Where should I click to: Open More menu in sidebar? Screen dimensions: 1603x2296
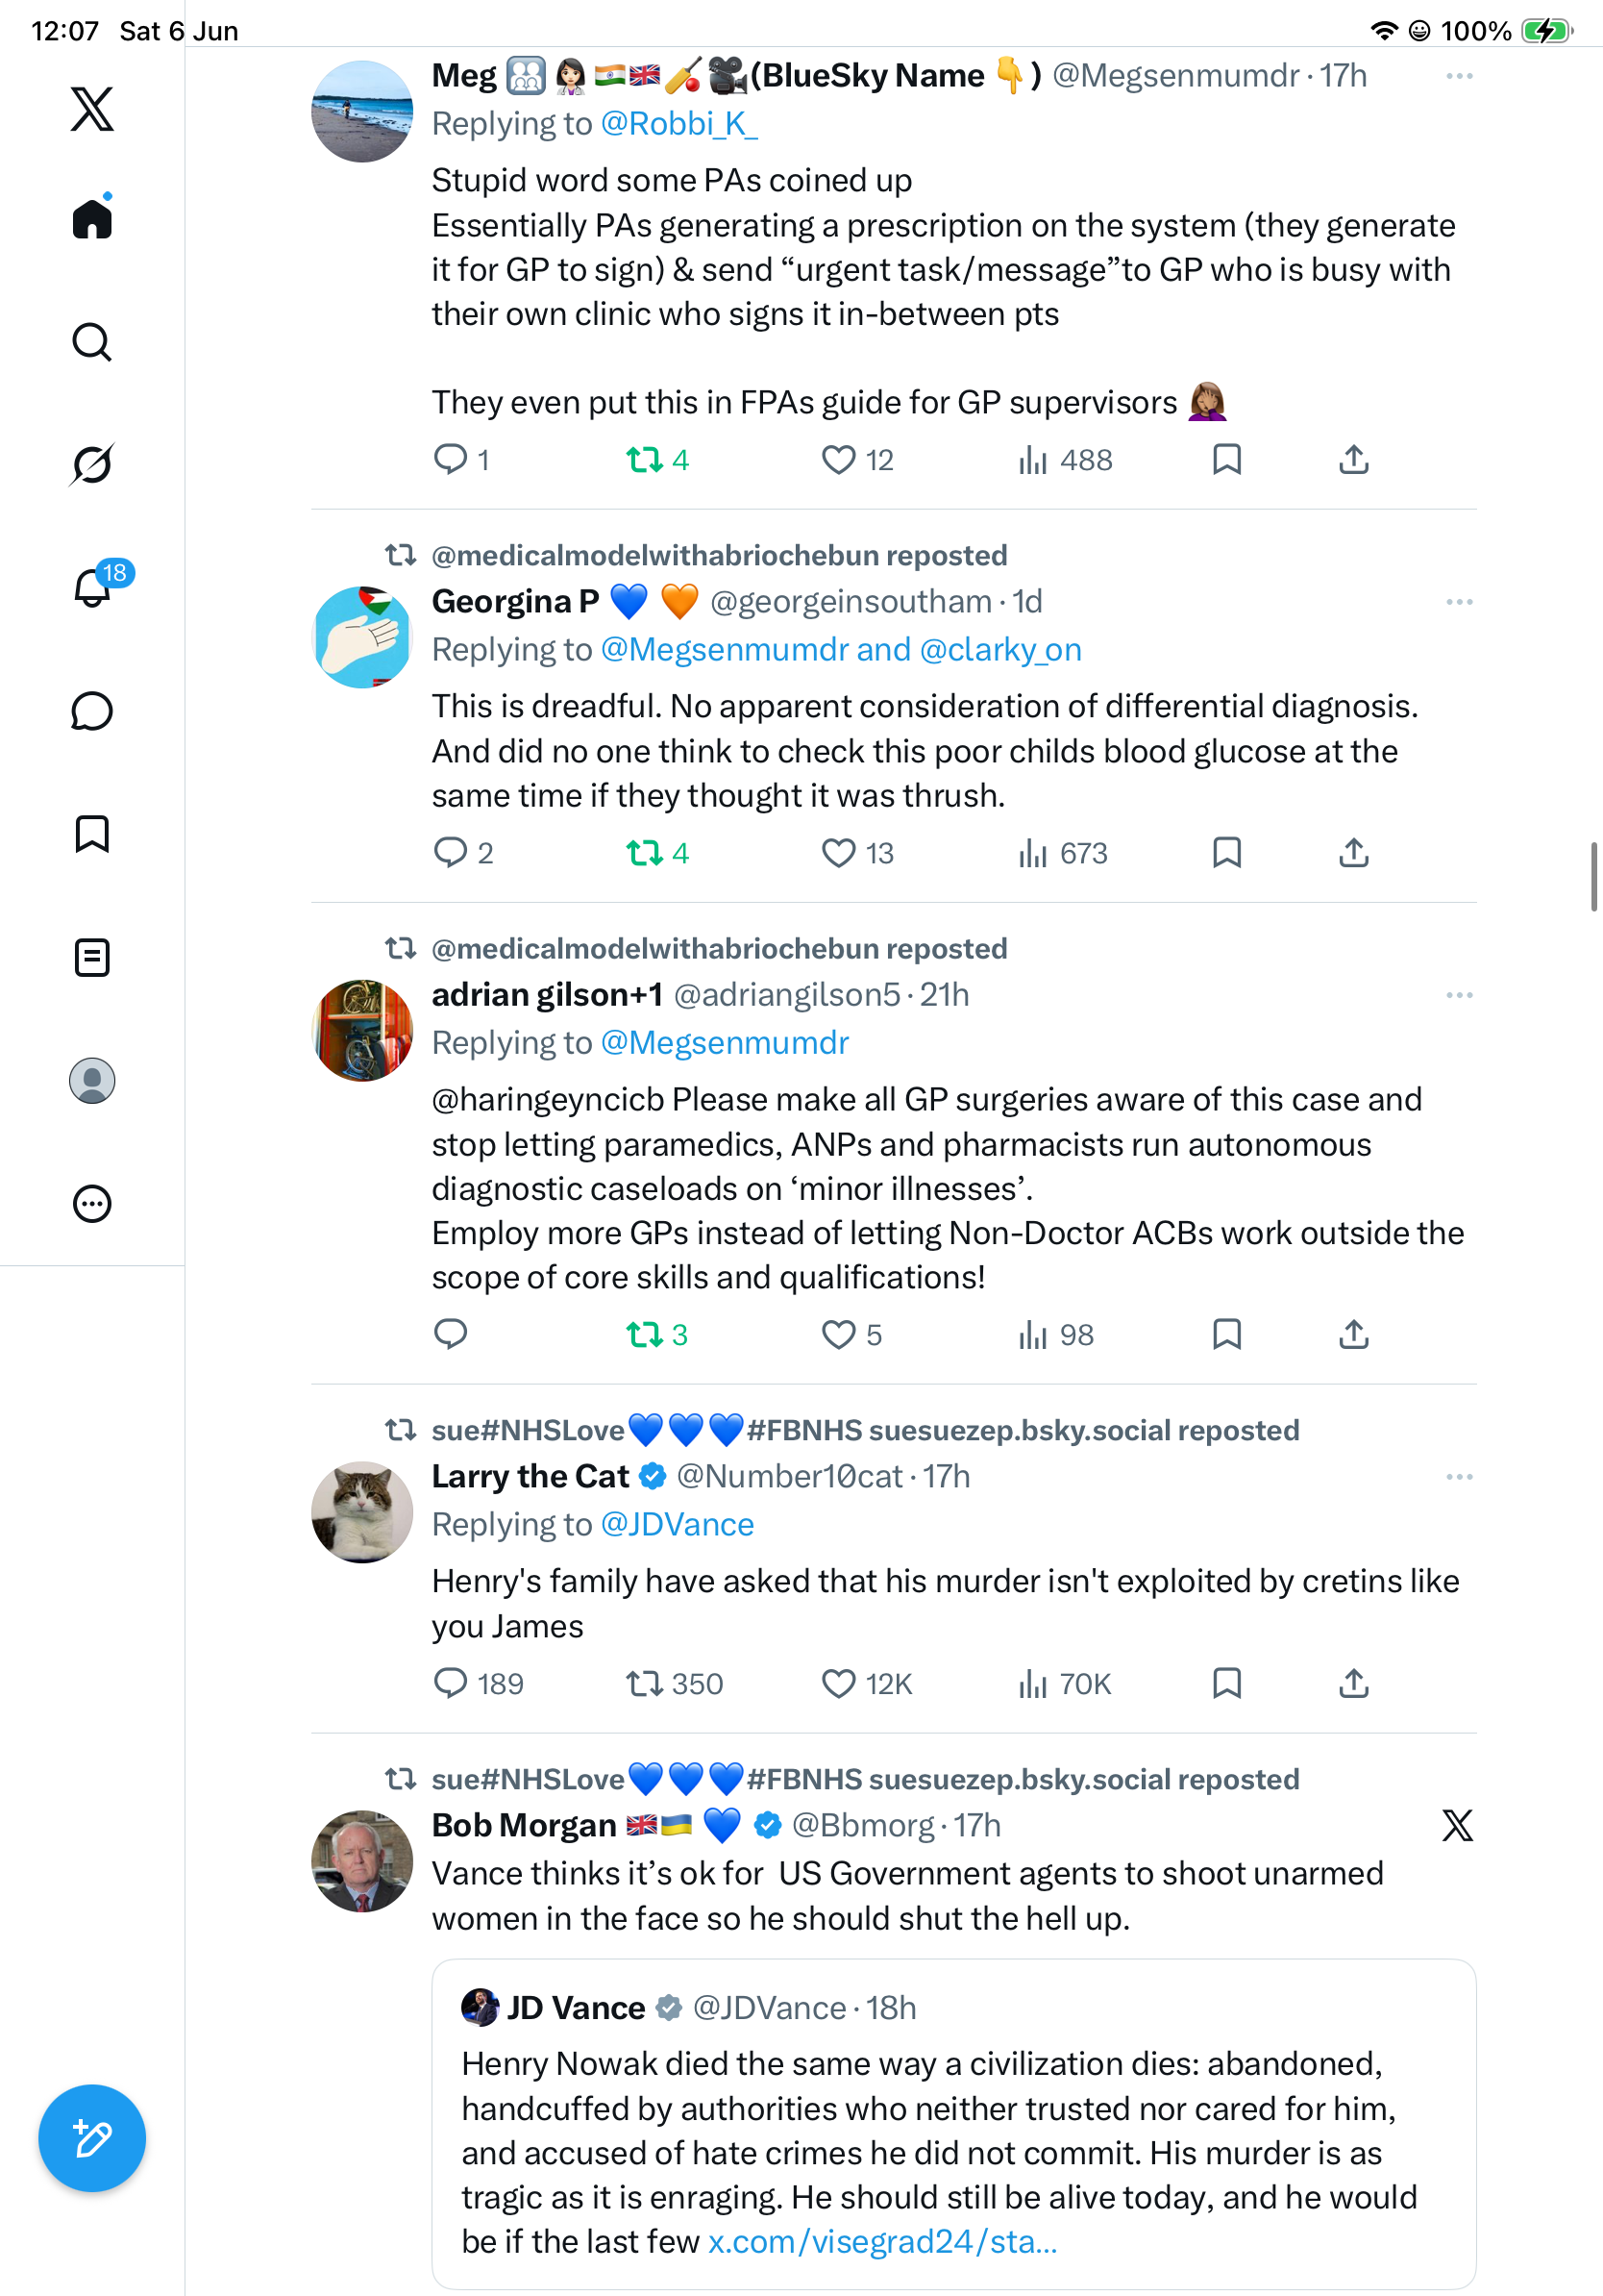[x=92, y=1204]
